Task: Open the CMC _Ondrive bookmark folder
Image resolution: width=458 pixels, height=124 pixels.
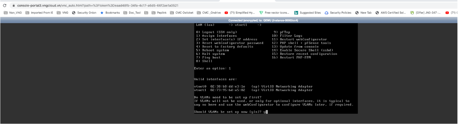Action: [x=209, y=13]
